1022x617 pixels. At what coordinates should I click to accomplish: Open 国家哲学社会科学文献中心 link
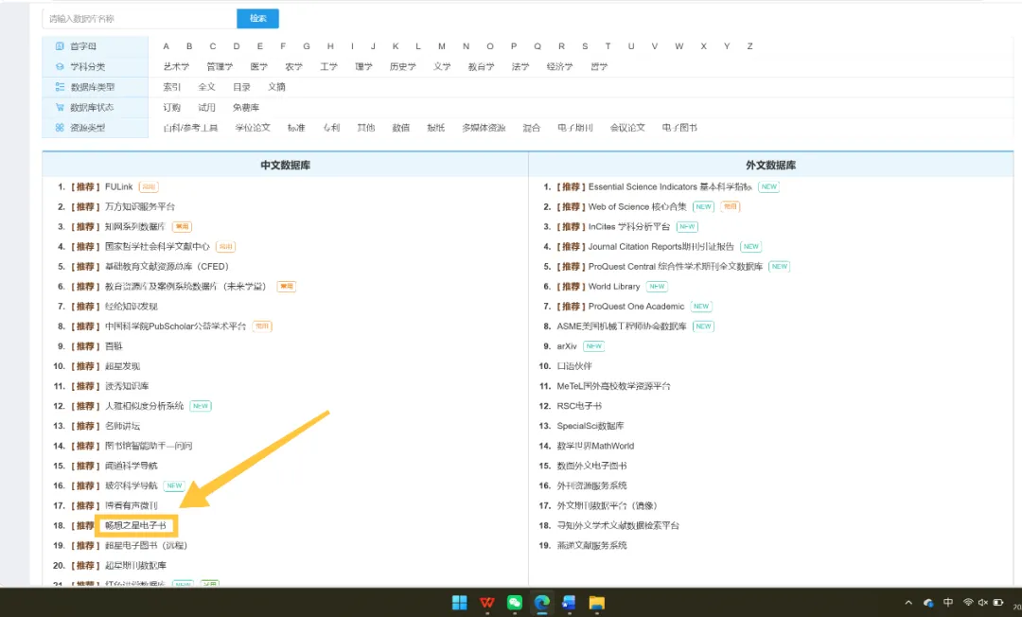pyautogui.click(x=158, y=246)
